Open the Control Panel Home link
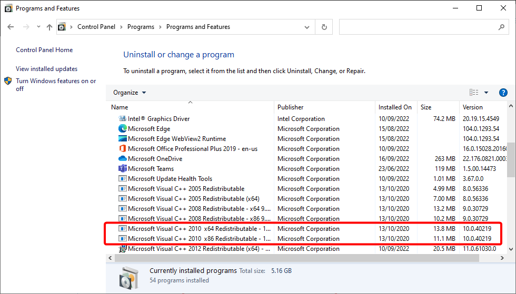516x294 pixels. click(44, 50)
